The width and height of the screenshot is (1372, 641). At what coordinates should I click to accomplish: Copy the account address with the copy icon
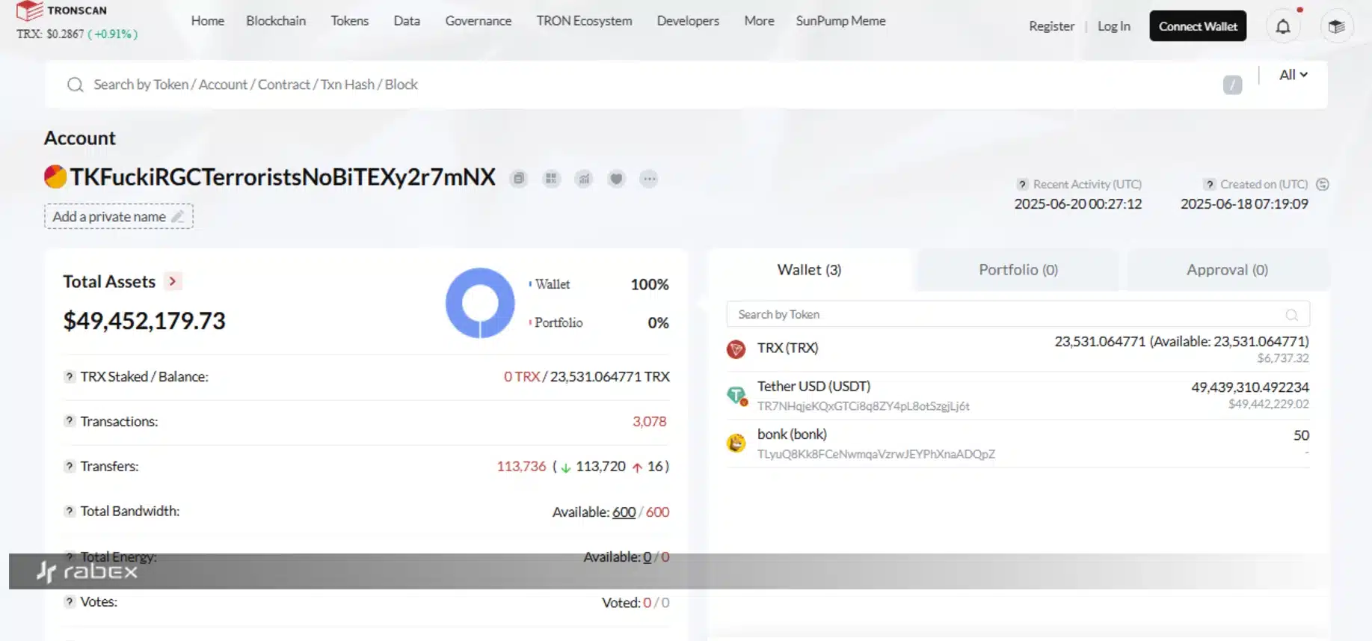pyautogui.click(x=519, y=179)
